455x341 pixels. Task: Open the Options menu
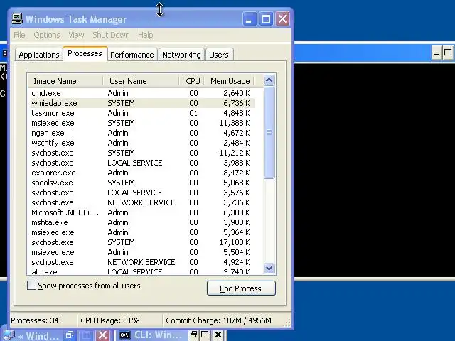(47, 35)
